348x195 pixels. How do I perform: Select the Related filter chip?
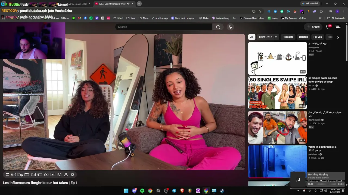(x=303, y=37)
